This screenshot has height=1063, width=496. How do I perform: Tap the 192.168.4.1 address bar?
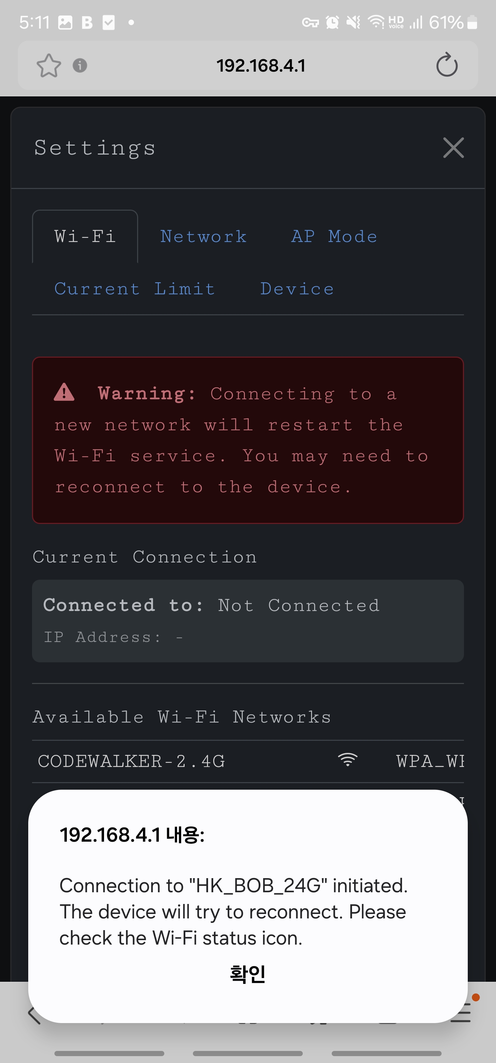(x=261, y=65)
